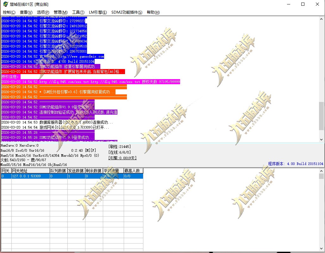The width and height of the screenshot is (325, 253).
Task: Click log line 引擎交流QQ群①: 27299223
Action: (43, 21)
